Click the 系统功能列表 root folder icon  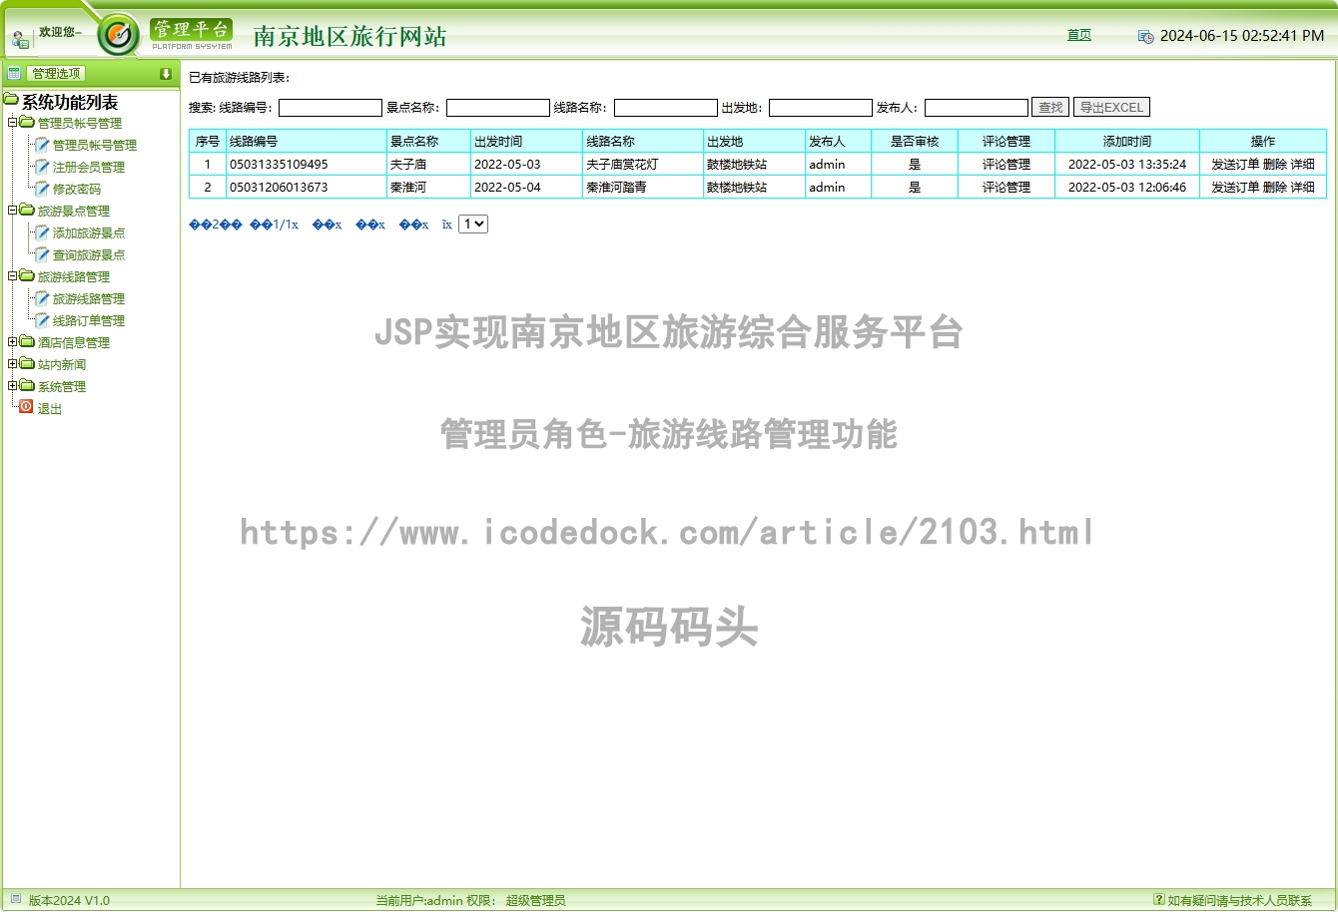[11, 101]
